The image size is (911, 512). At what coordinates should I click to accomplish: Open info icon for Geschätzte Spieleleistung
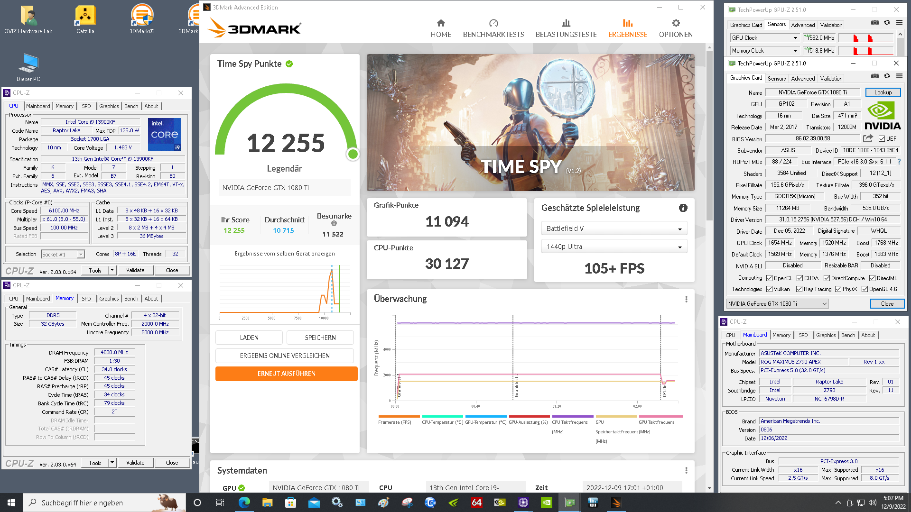click(x=683, y=208)
